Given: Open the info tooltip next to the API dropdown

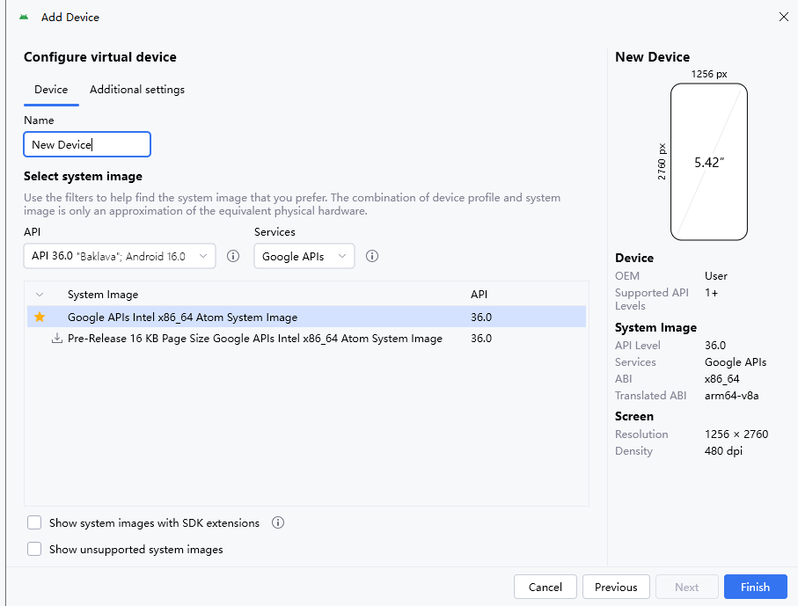Looking at the screenshot, I should click(233, 256).
